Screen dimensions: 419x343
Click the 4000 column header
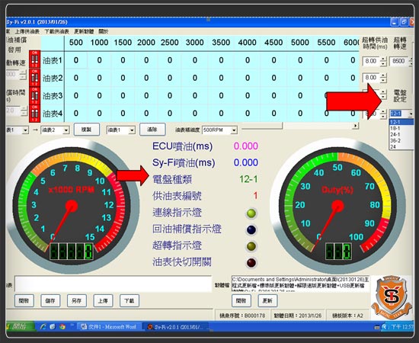[247, 42]
